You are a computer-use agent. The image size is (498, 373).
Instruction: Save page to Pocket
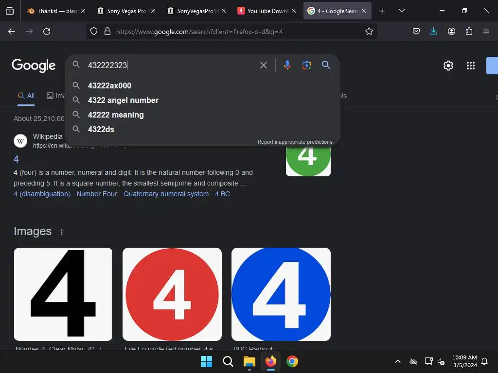coord(416,32)
